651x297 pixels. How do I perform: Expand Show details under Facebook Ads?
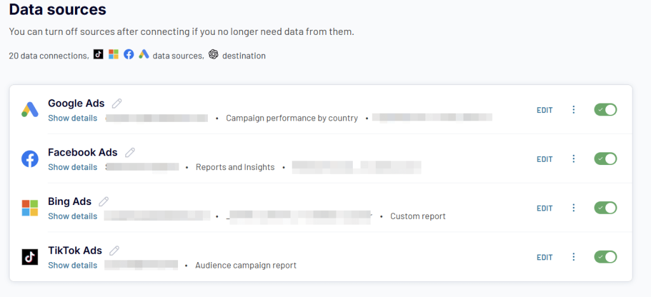[x=72, y=167]
